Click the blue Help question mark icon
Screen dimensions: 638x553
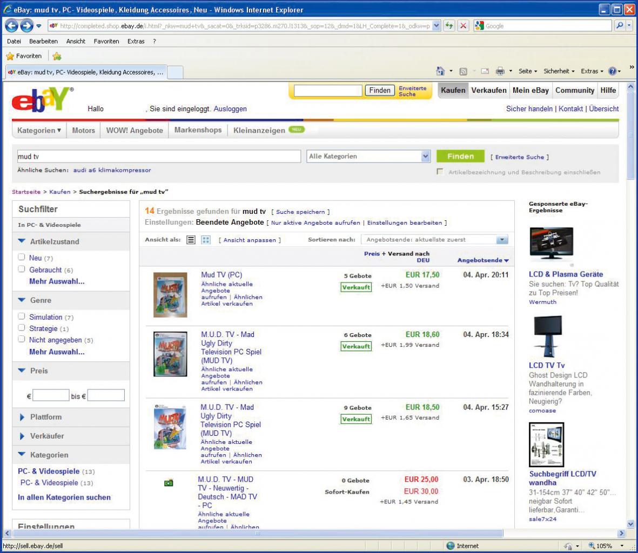(613, 71)
